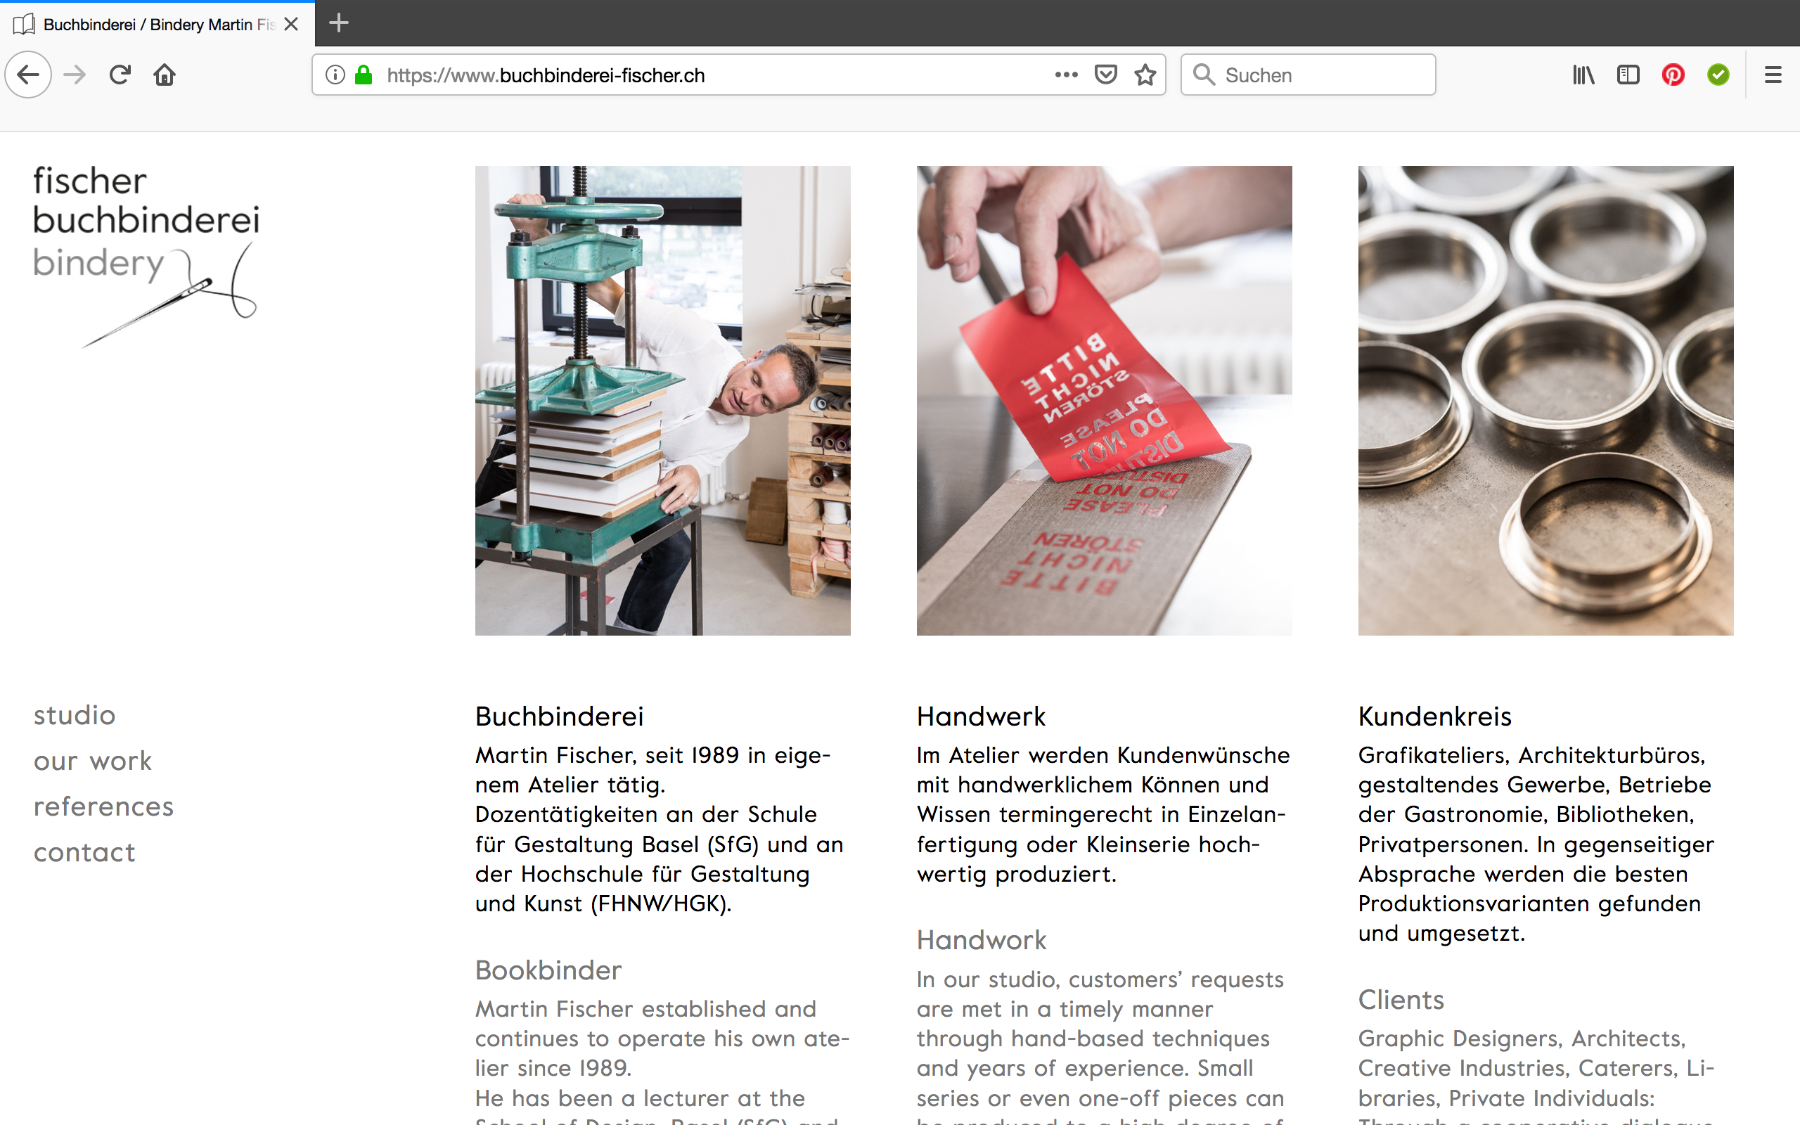Go back to the previous page
Screen dimensions: 1800x1125
(28, 75)
